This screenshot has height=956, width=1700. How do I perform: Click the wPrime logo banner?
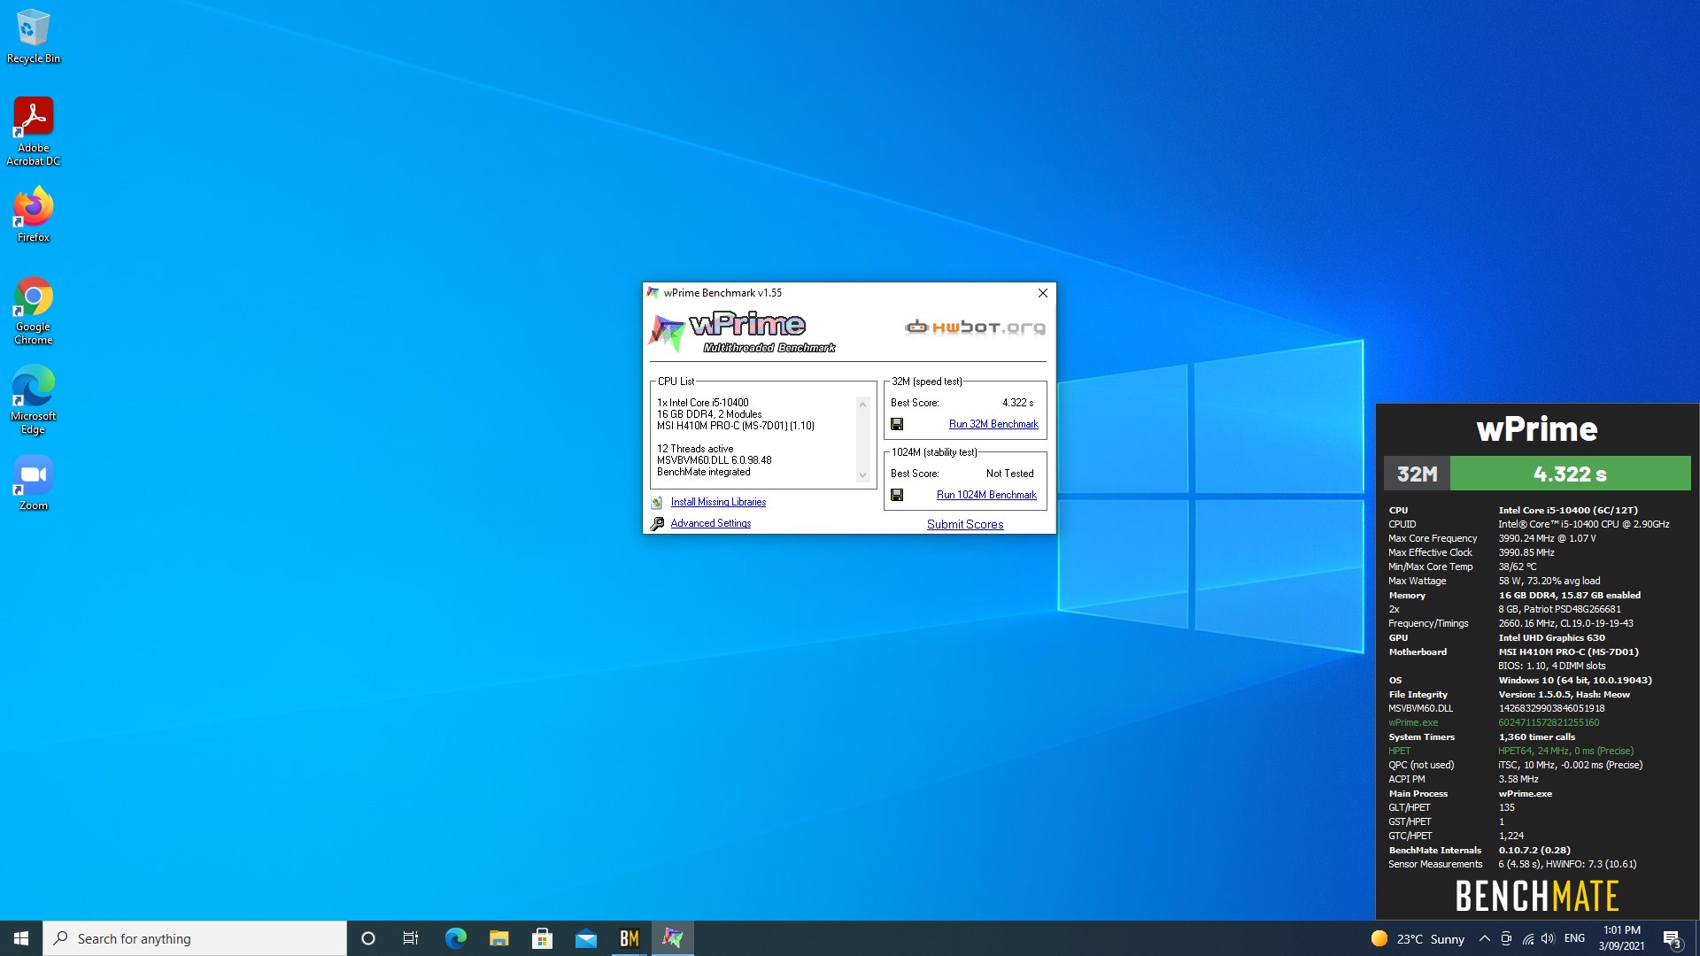[742, 333]
